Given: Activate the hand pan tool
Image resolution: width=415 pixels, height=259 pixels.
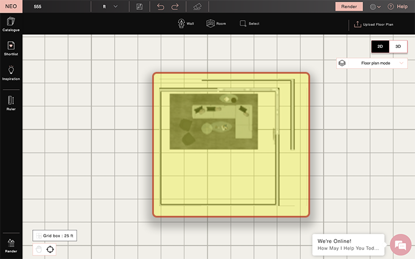Looking at the screenshot, I should tap(39, 249).
